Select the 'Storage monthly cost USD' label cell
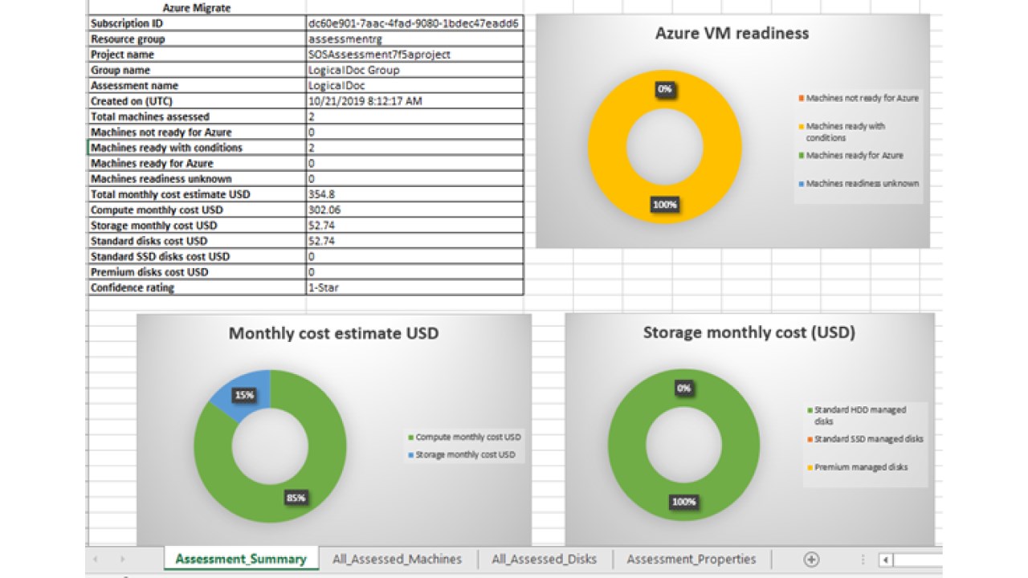The width and height of the screenshot is (1028, 578). coord(196,226)
